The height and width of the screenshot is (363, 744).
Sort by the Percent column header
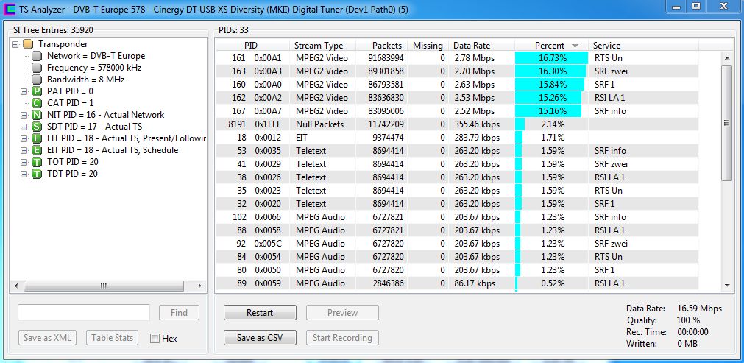pos(550,46)
